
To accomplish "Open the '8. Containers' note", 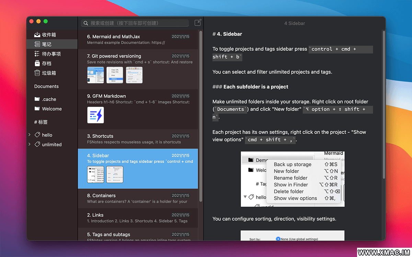I will click(138, 198).
